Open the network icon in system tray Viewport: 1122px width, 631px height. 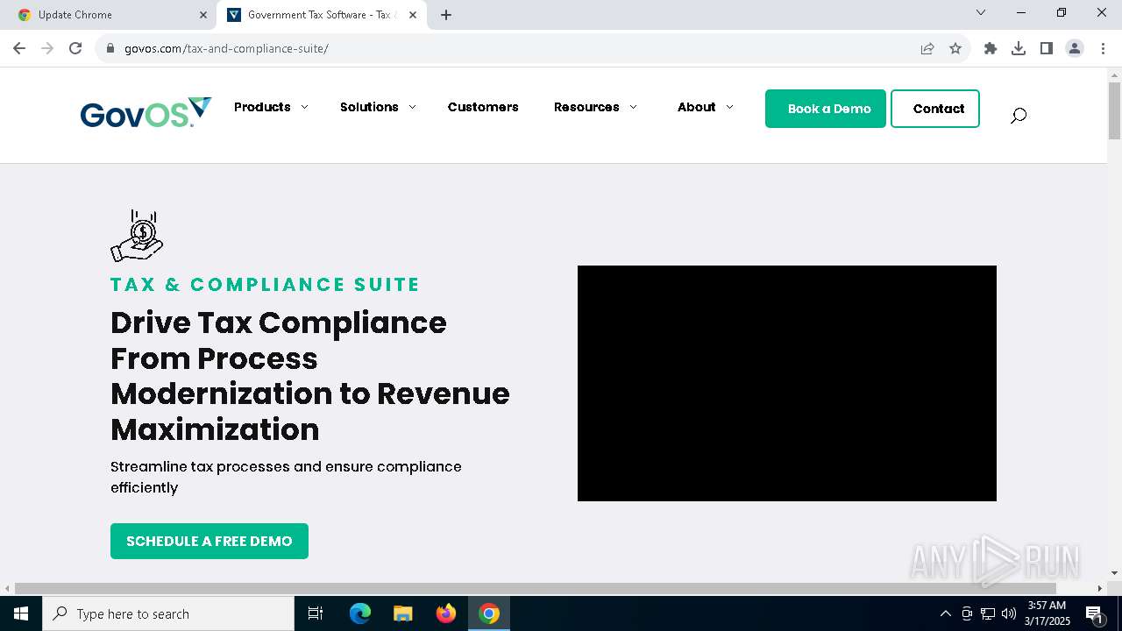988,613
